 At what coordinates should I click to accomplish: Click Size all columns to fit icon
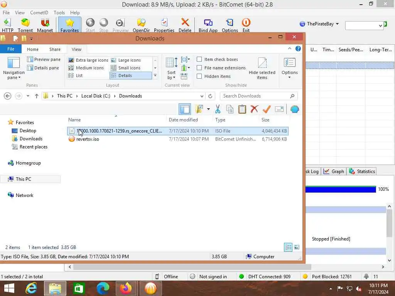[184, 76]
